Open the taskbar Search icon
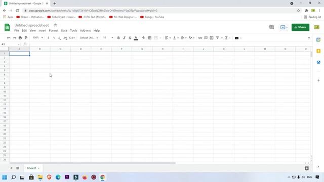The width and height of the screenshot is (324, 182). [x=14, y=177]
